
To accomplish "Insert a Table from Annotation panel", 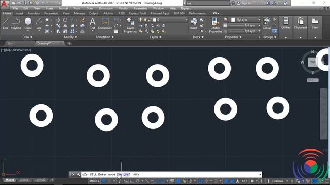I will pyautogui.click(x=116, y=31).
